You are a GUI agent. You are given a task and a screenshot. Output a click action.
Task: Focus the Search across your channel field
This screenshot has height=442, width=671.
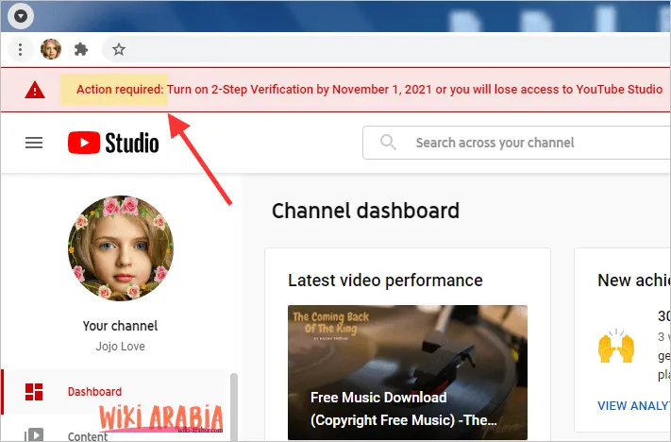click(x=516, y=143)
